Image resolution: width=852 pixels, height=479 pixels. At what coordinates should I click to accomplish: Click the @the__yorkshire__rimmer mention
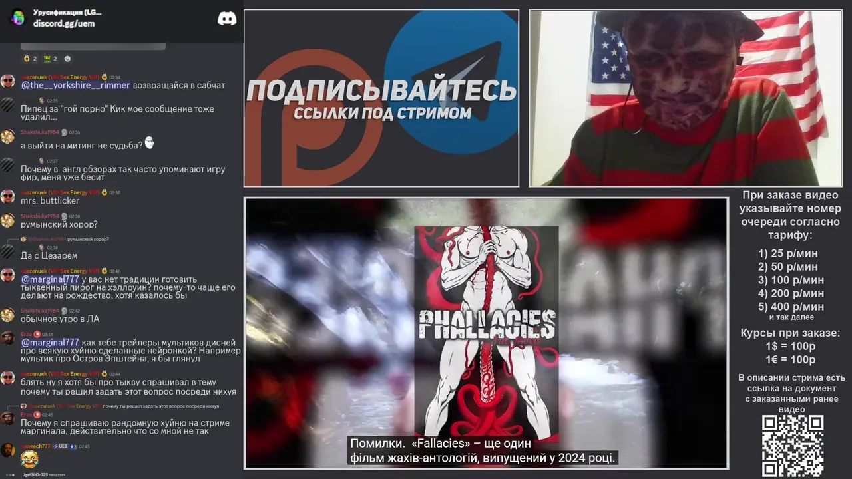tap(76, 85)
